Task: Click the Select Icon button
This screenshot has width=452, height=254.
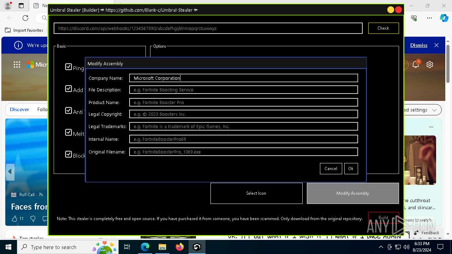Action: click(256, 193)
